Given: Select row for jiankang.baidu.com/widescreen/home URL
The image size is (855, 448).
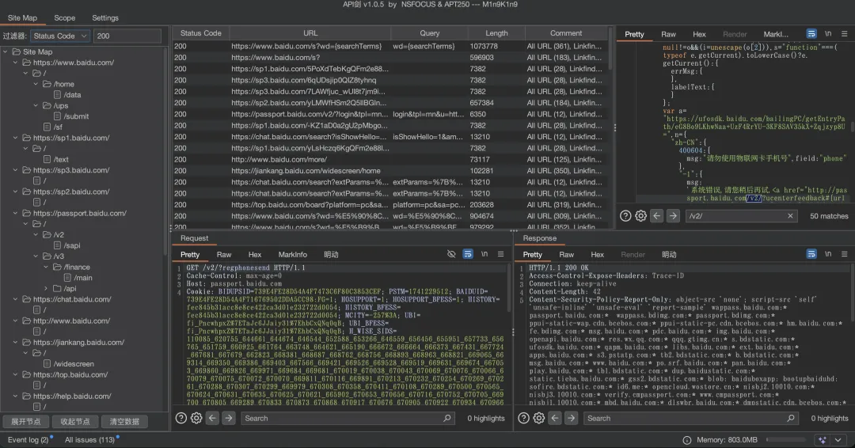Looking at the screenshot, I should click(390, 171).
